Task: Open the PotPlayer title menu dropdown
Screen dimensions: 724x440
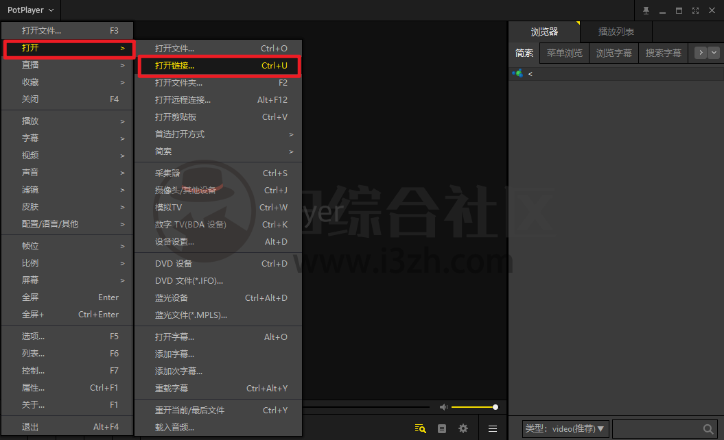Action: click(x=30, y=10)
